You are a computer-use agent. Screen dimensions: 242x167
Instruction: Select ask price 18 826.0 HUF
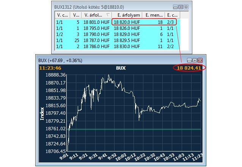pyautogui.click(x=127, y=28)
